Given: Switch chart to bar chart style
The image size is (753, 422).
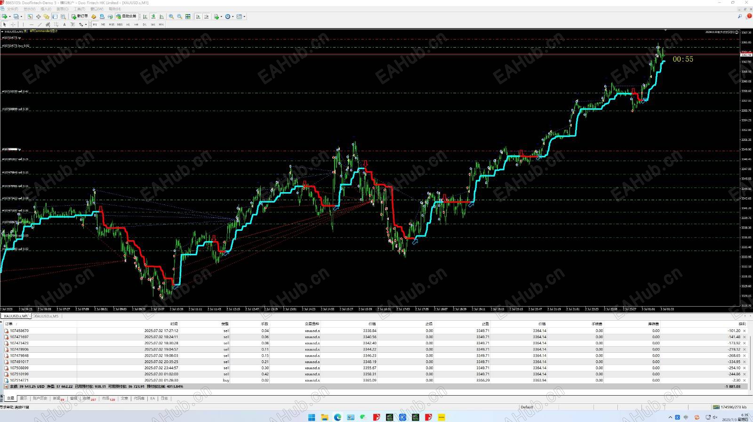Looking at the screenshot, I should [x=145, y=16].
